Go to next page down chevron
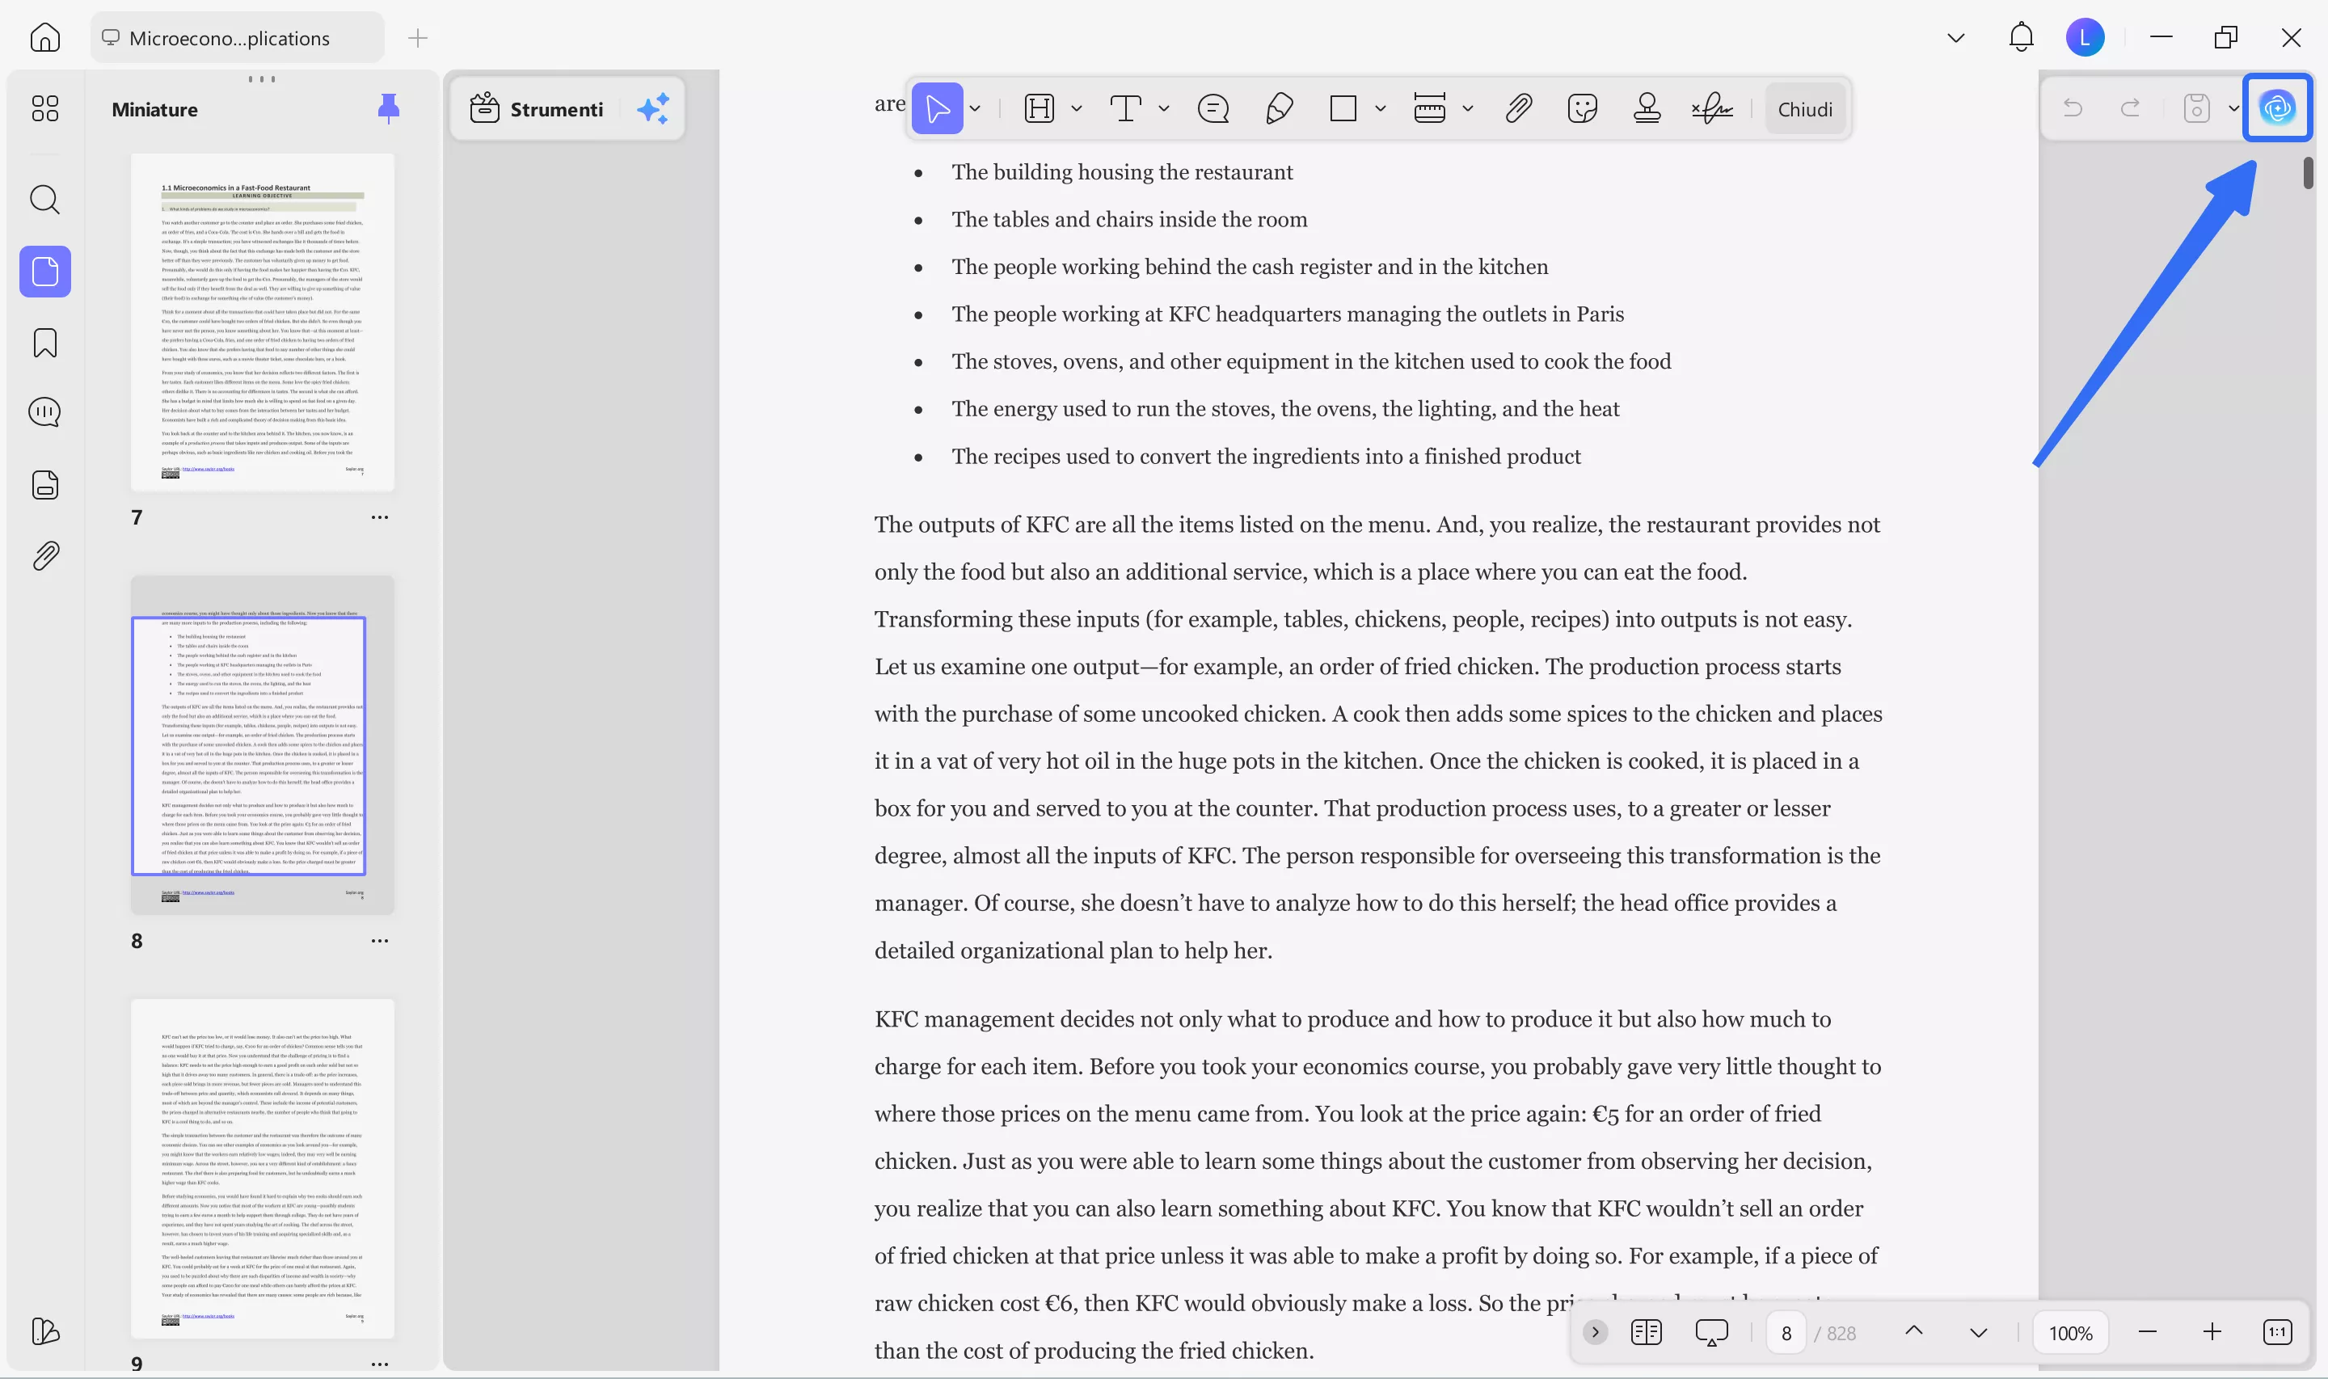 point(1979,1333)
